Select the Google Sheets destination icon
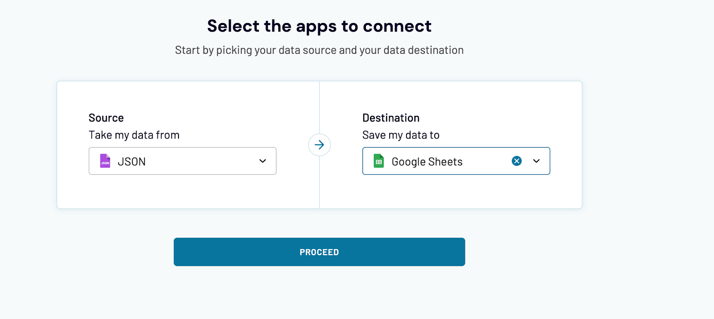The width and height of the screenshot is (714, 319). click(x=379, y=161)
